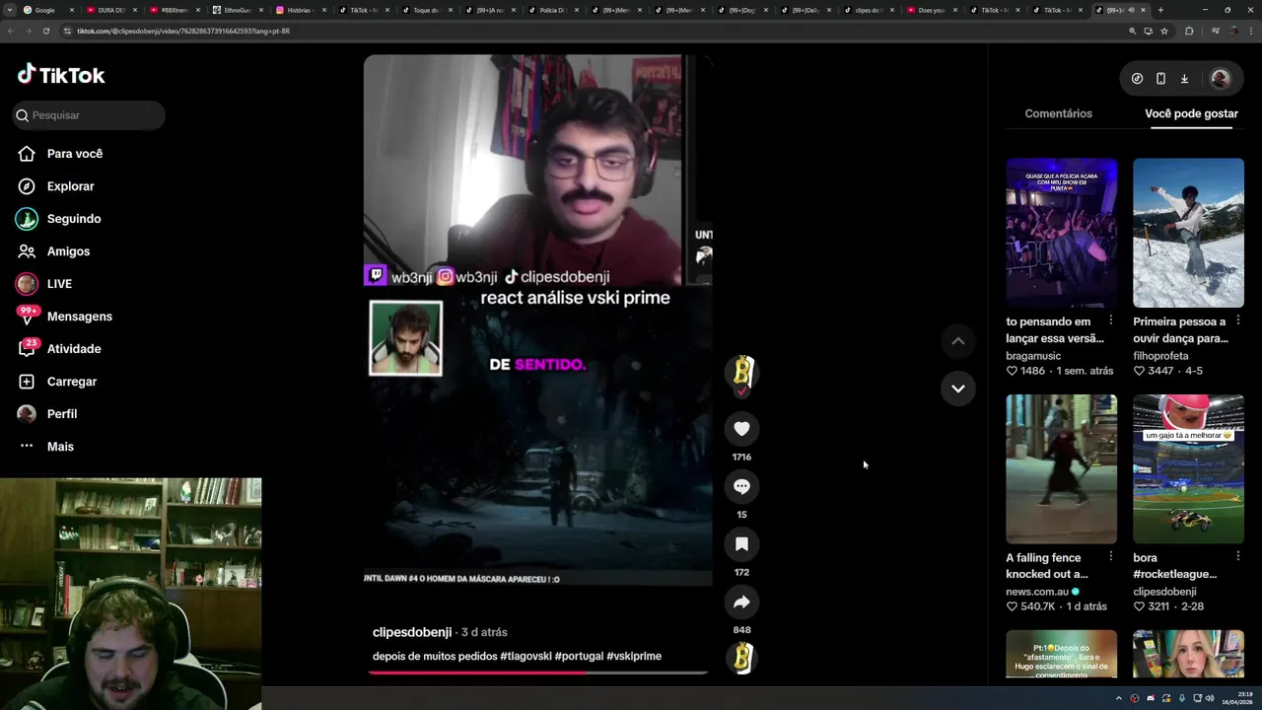Click Get Coins TikTok icon in top pill

coord(1137,79)
